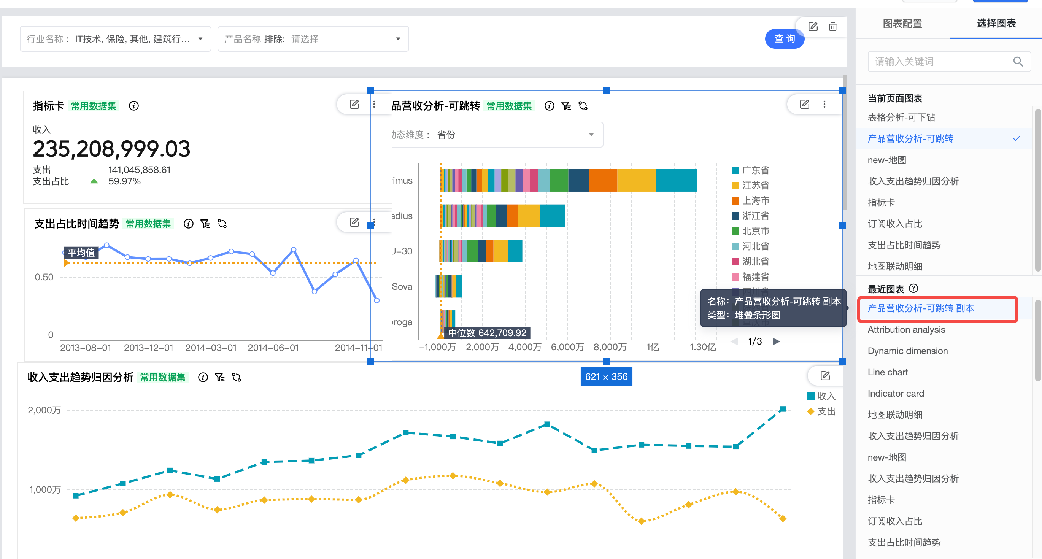Image resolution: width=1042 pixels, height=559 pixels.
Task: Go to next legend page arrow
Action: 776,341
